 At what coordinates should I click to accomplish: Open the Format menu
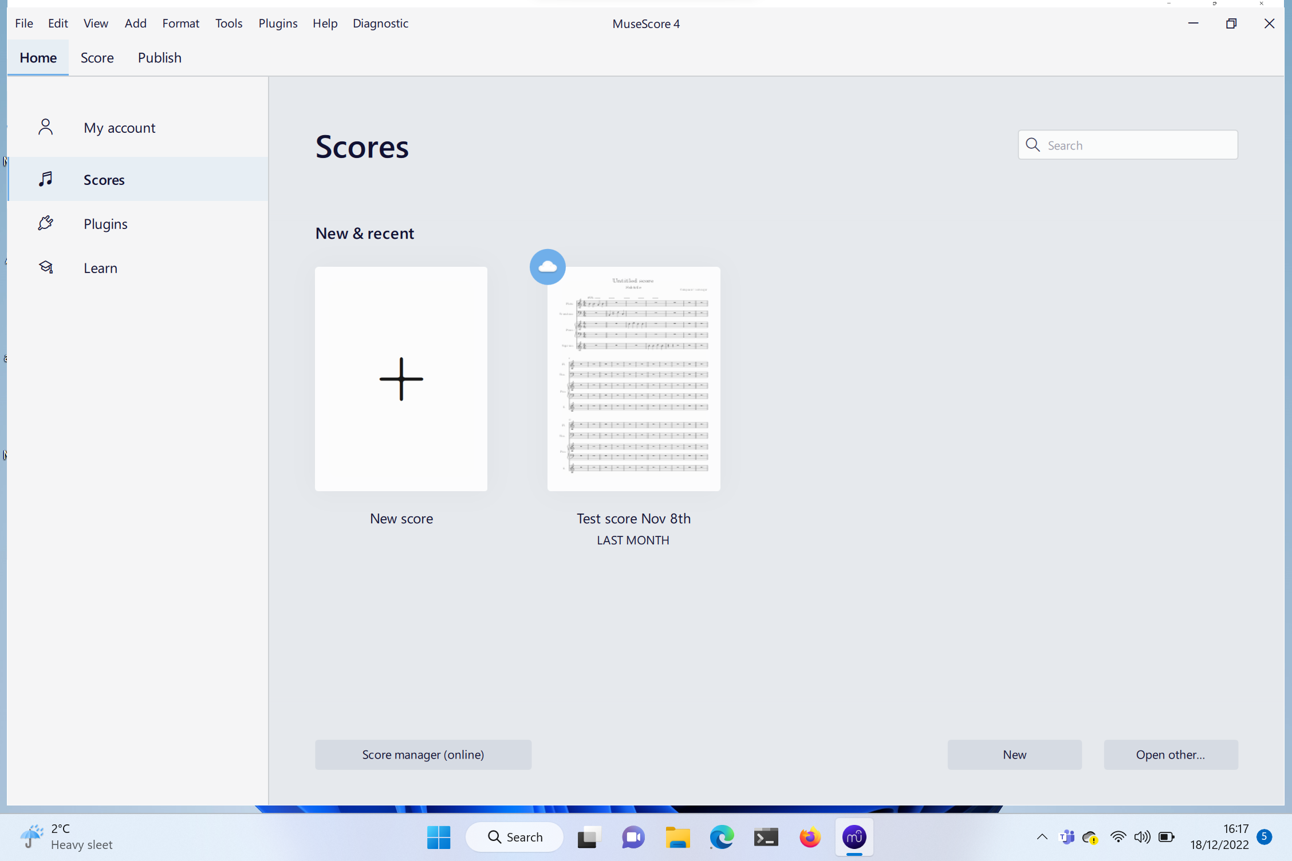click(x=180, y=23)
